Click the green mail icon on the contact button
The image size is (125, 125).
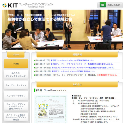point(103,5)
